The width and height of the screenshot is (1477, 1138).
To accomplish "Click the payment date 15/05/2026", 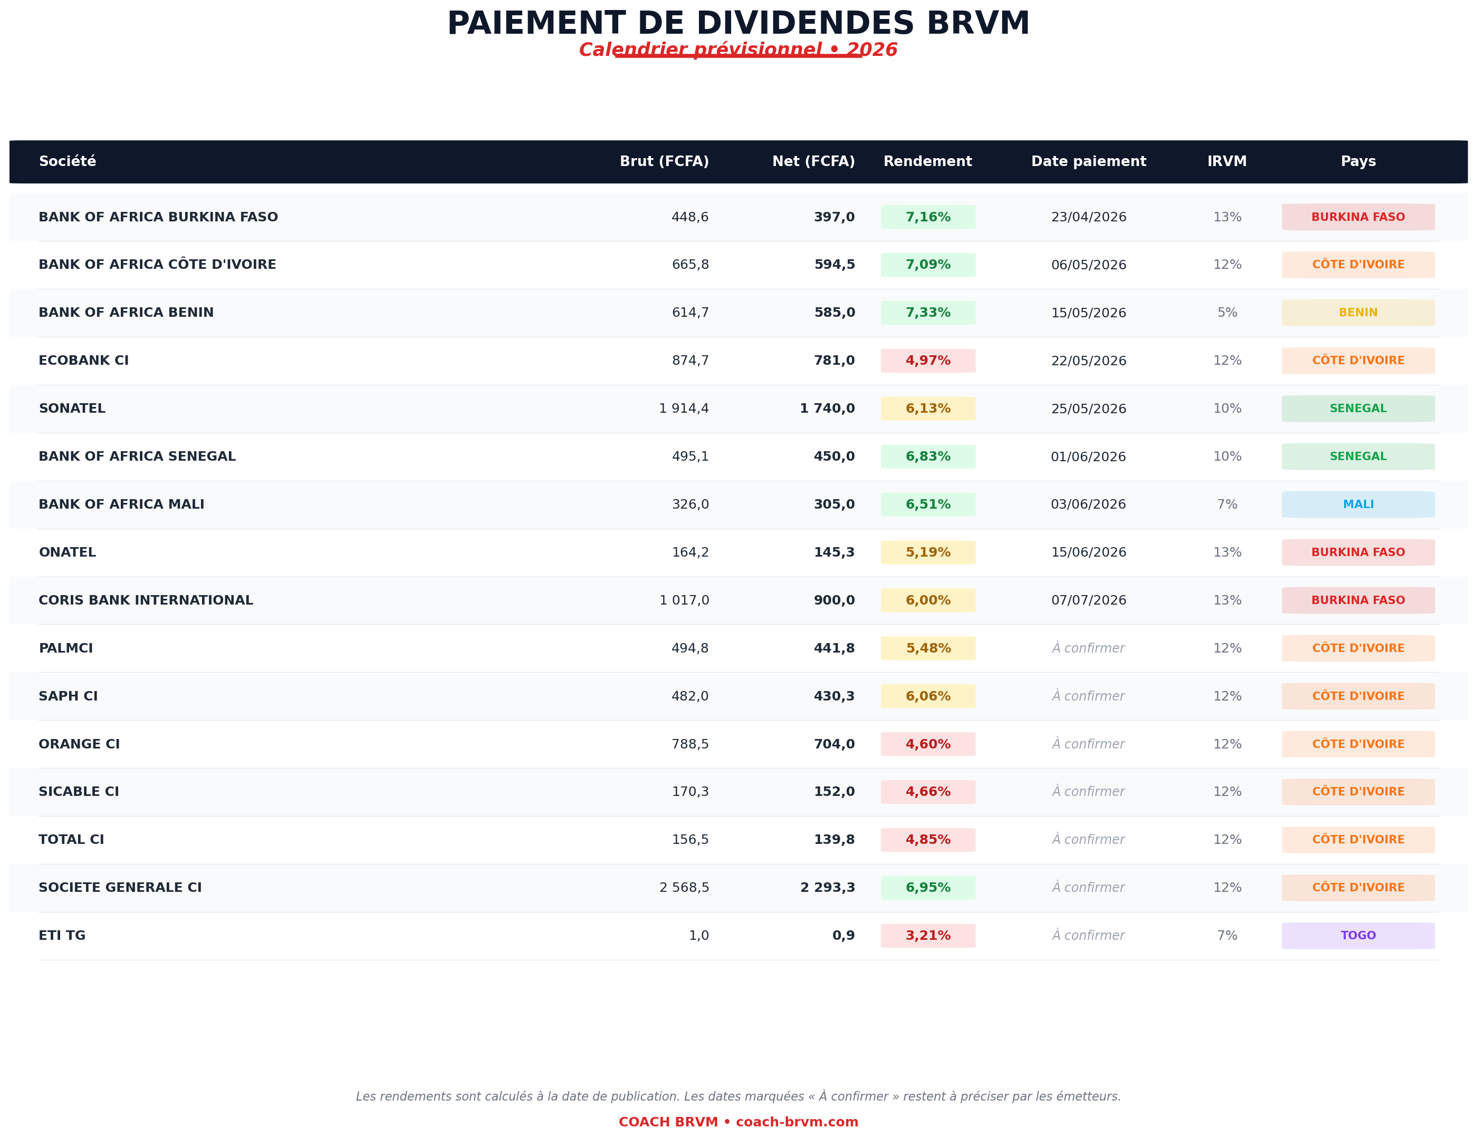I will tap(1089, 313).
